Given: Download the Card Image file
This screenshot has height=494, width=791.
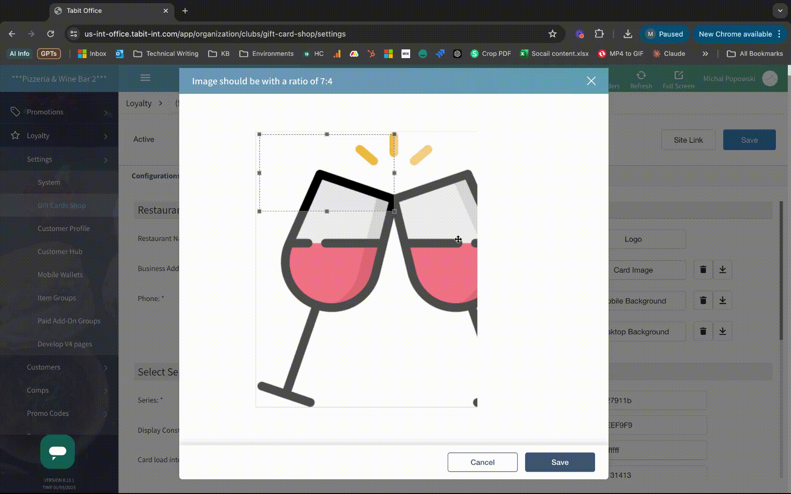Looking at the screenshot, I should (x=722, y=270).
